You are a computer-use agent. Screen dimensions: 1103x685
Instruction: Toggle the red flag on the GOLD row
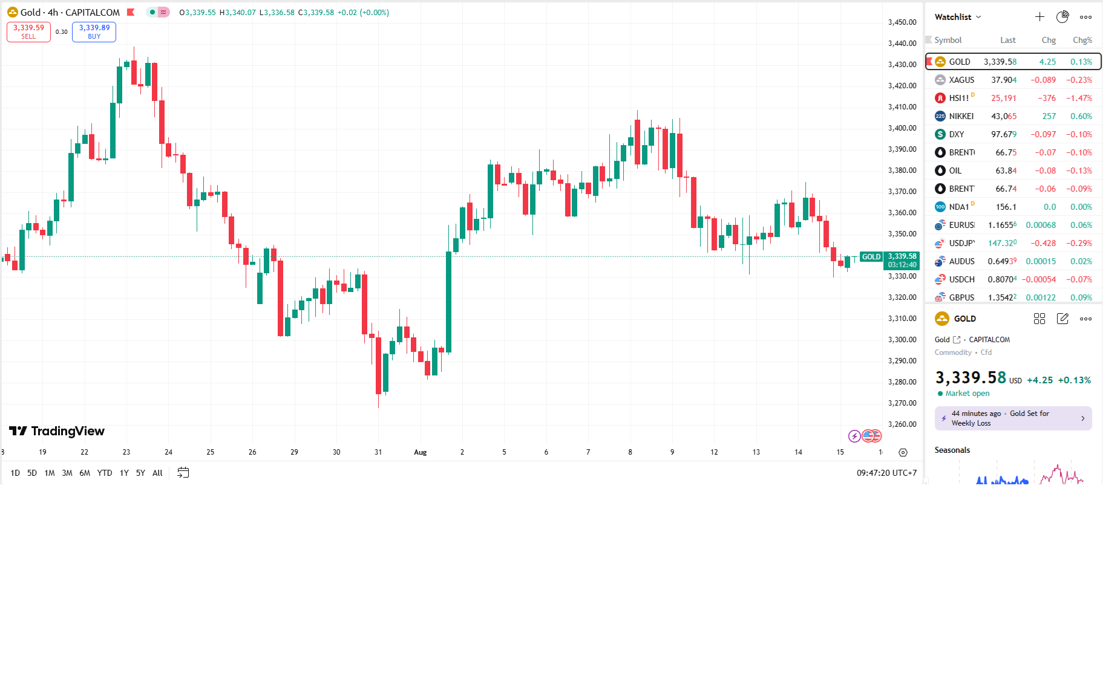(x=929, y=62)
